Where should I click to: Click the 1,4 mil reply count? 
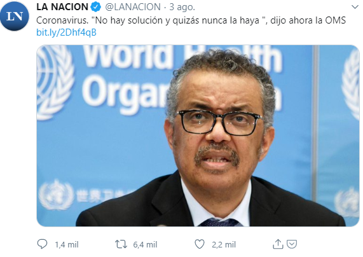click(67, 244)
